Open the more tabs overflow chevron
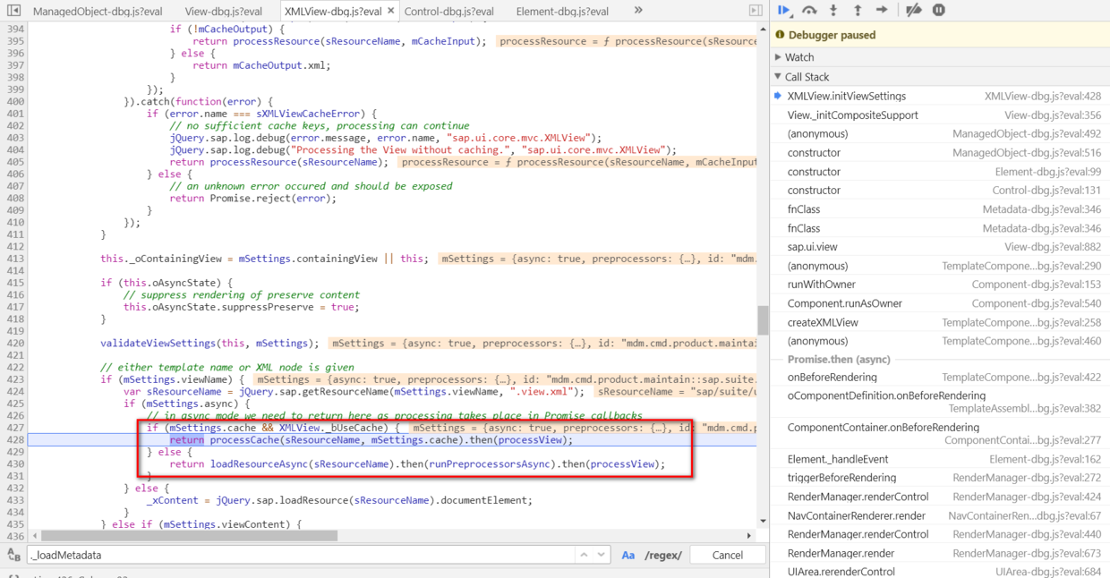This screenshot has height=578, width=1110. pyautogui.click(x=638, y=11)
